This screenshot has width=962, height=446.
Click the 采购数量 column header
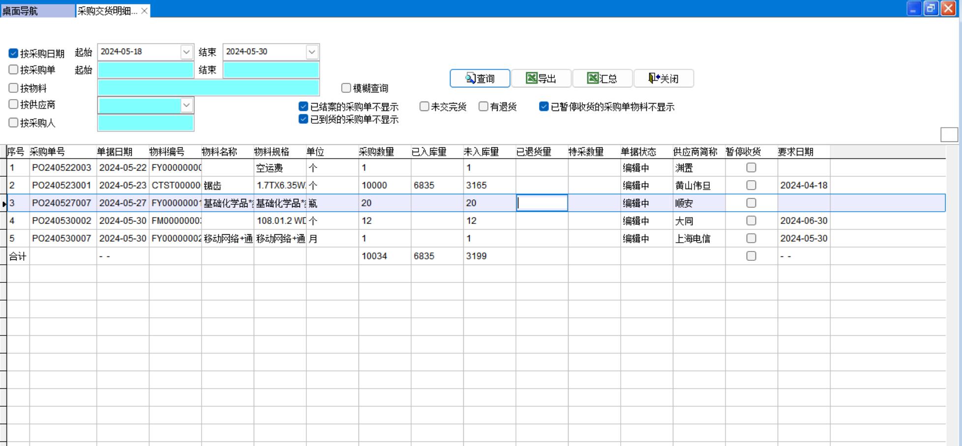[x=376, y=152]
